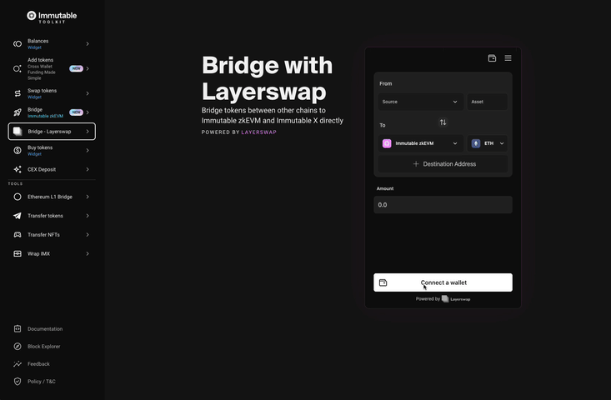The image size is (611, 400).
Task: Click the Wrap IMX icon
Action: (x=18, y=253)
